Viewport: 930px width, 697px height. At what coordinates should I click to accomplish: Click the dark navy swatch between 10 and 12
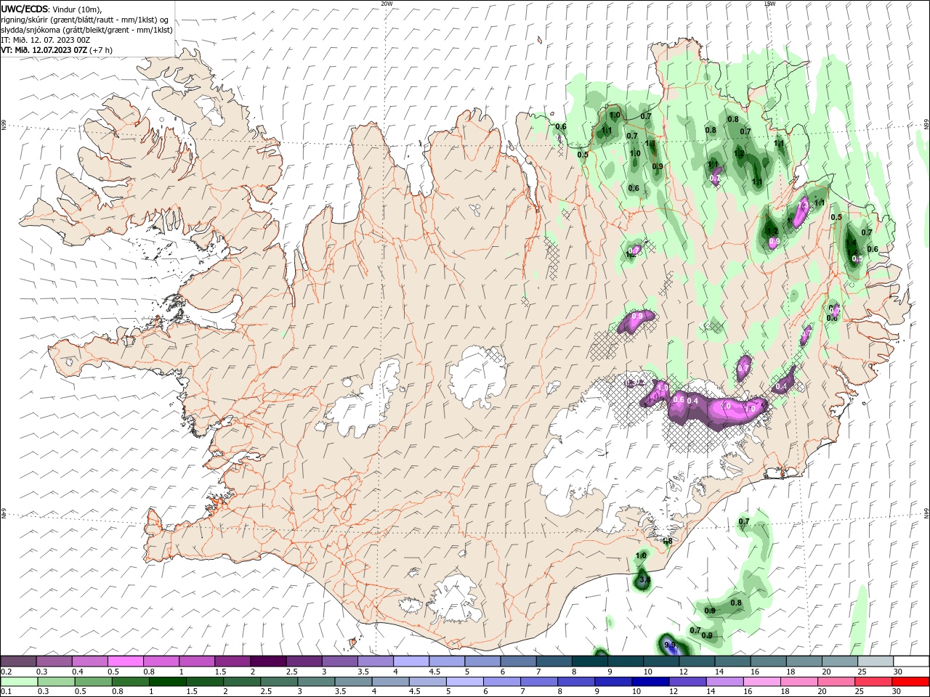650,682
